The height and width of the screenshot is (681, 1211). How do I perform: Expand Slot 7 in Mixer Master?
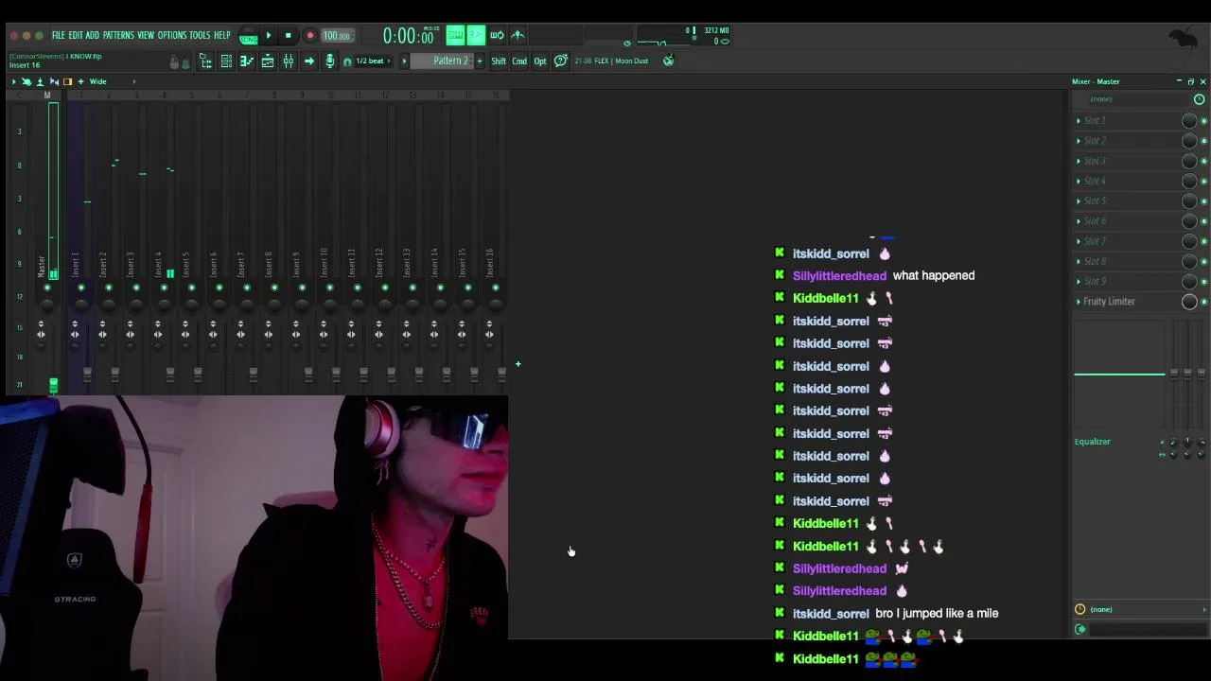[1079, 241]
